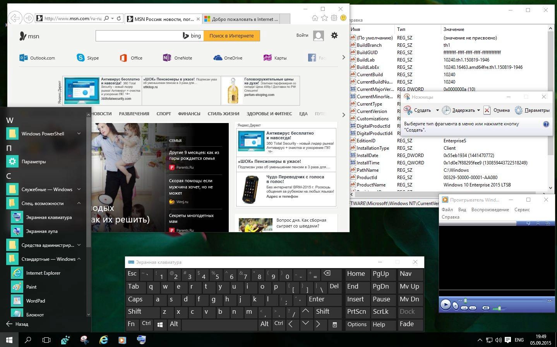The width and height of the screenshot is (557, 347).
Task: Click Назад in the Start menu
Action: click(x=17, y=324)
